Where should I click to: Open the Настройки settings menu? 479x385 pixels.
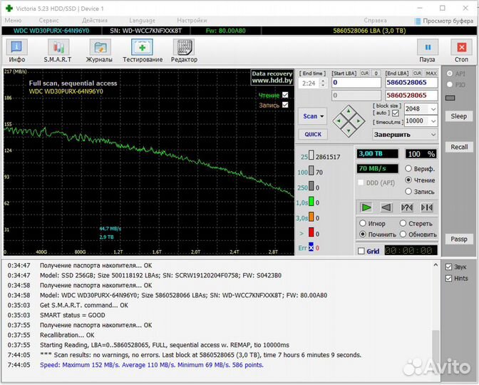[192, 21]
